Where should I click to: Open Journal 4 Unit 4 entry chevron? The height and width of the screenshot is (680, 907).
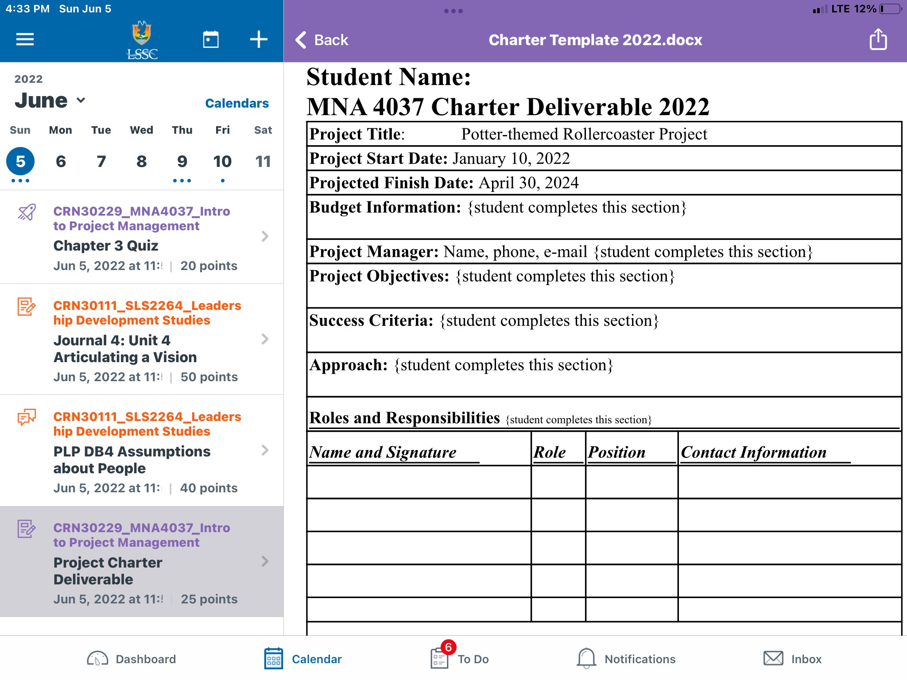(265, 339)
